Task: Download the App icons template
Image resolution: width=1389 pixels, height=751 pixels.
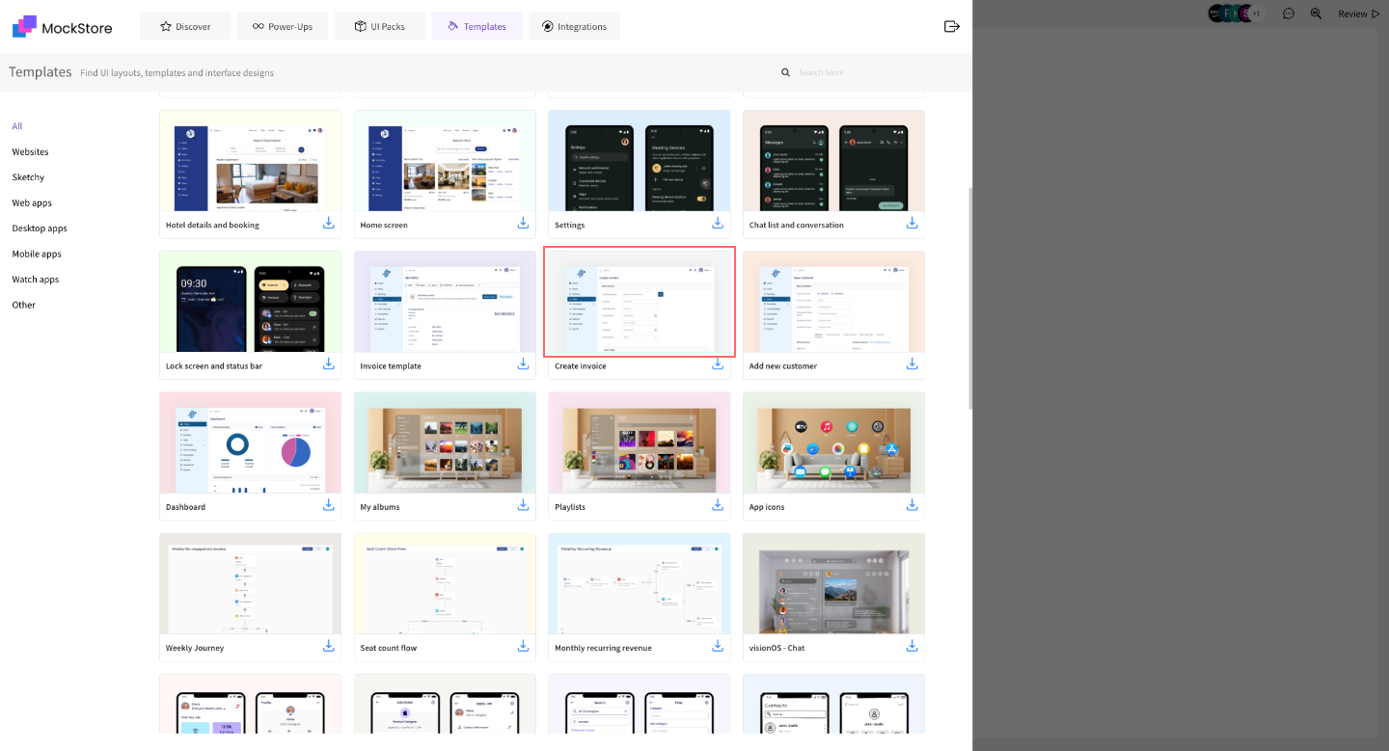Action: (x=912, y=505)
